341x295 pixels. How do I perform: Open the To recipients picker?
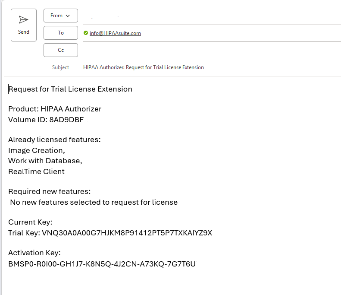pyautogui.click(x=61, y=33)
